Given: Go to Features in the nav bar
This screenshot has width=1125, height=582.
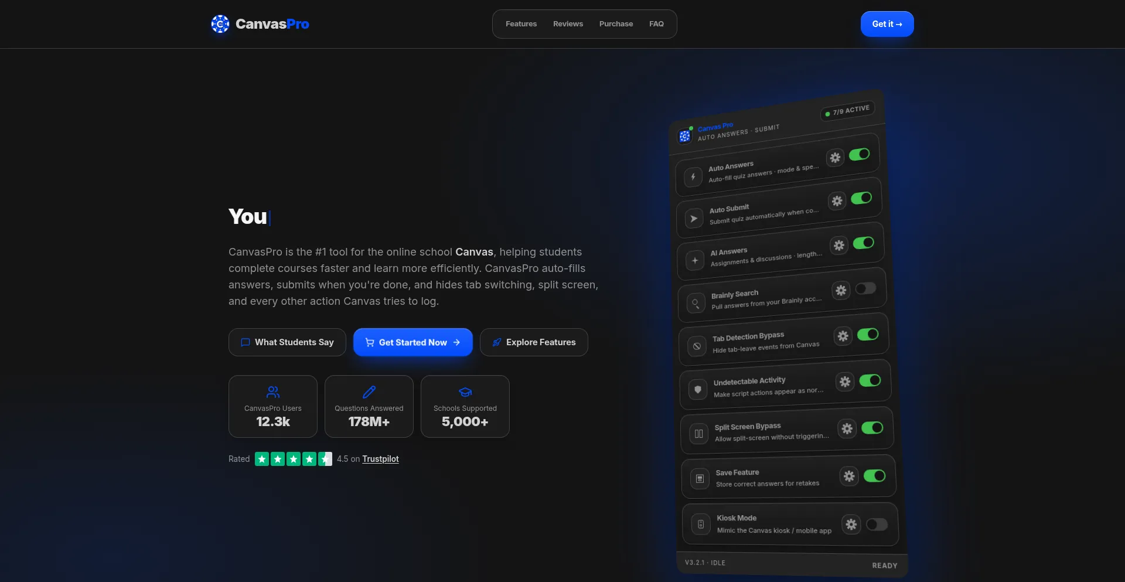Looking at the screenshot, I should [521, 24].
